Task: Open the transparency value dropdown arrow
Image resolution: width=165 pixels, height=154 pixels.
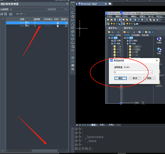Action: pos(151,72)
